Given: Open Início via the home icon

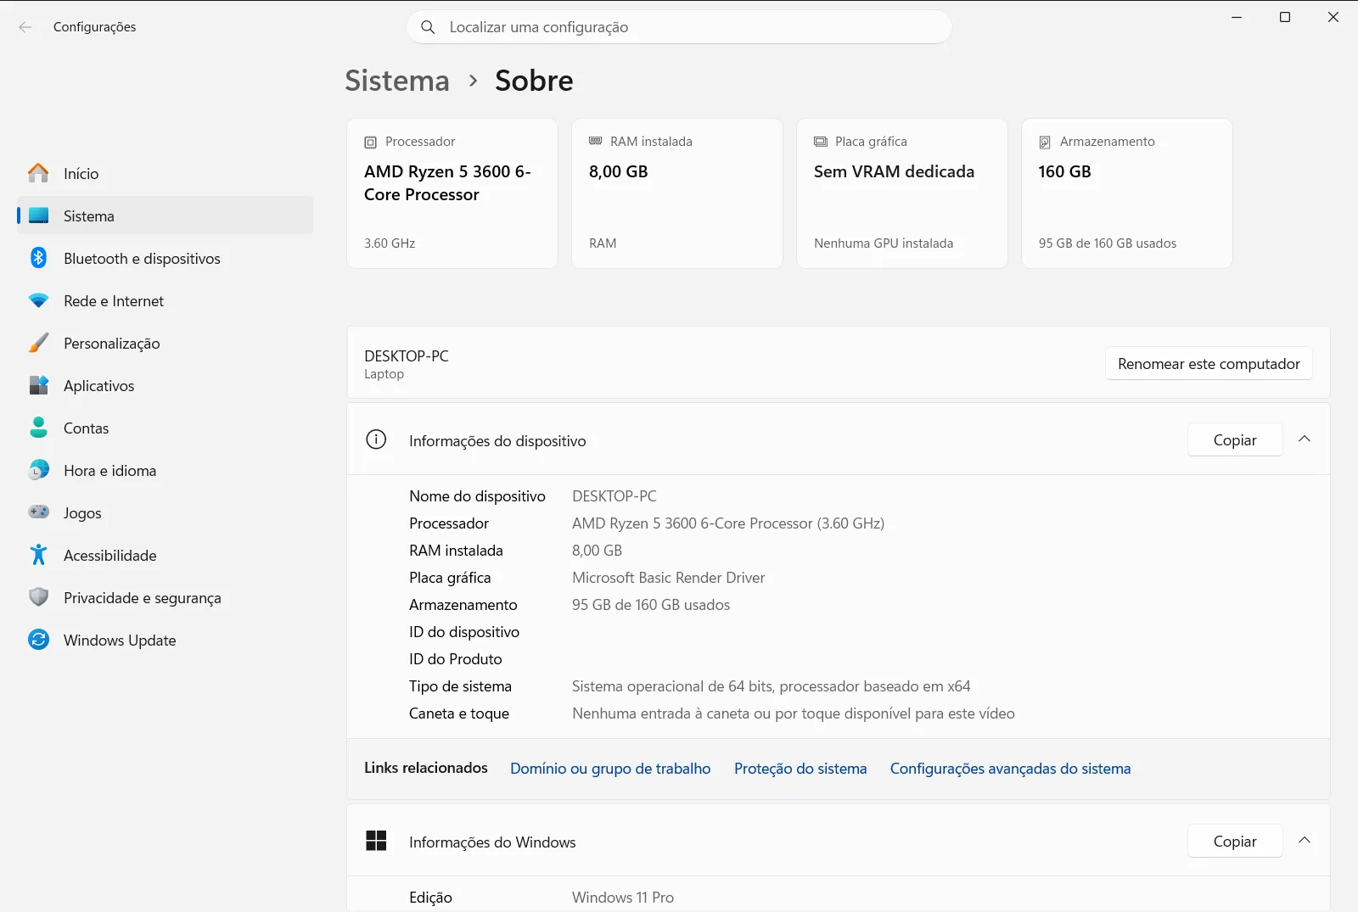Looking at the screenshot, I should [38, 173].
